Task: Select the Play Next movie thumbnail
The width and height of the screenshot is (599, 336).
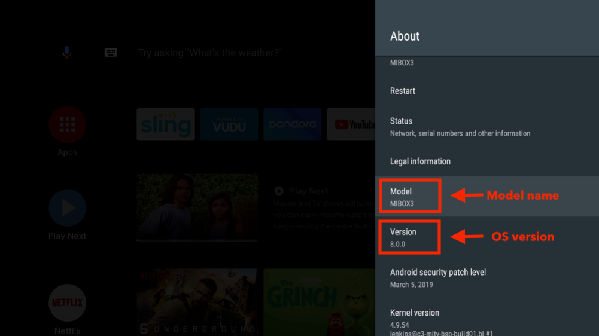Action: 197,207
